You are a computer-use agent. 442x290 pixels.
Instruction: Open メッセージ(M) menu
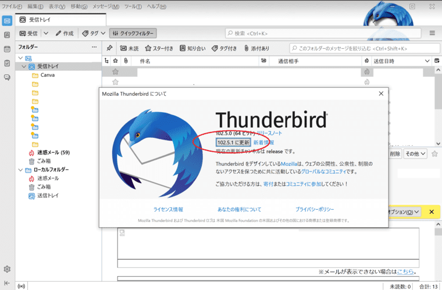click(106, 6)
